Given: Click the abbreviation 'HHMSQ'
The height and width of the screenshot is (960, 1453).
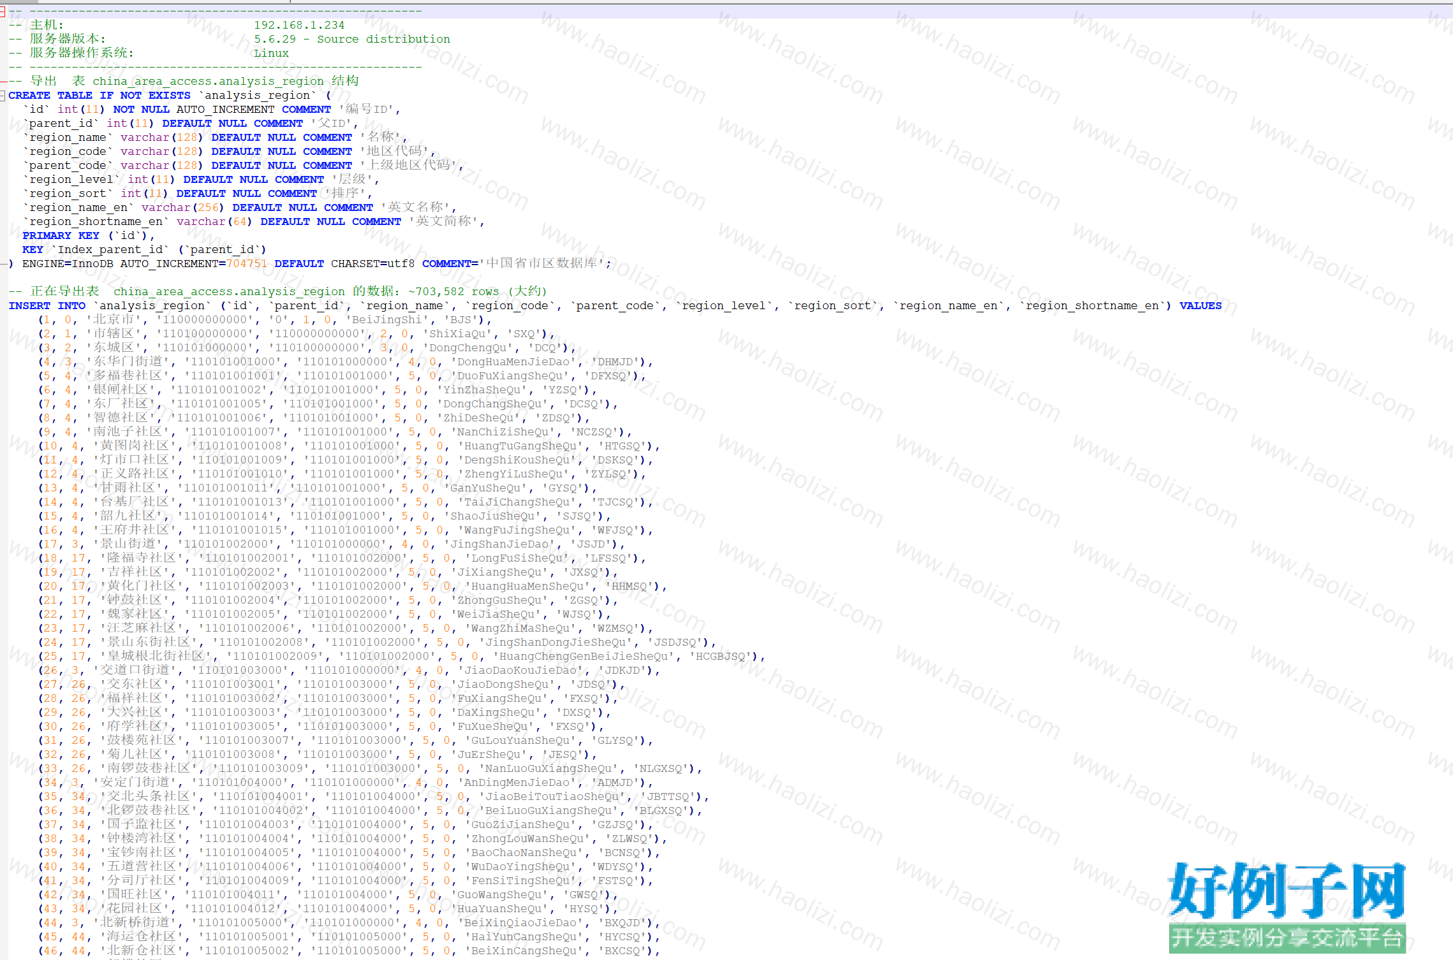Looking at the screenshot, I should (629, 586).
